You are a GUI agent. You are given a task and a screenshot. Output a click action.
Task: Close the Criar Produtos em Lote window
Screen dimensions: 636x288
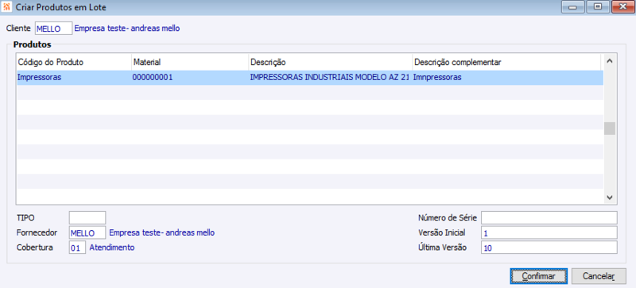(x=622, y=7)
